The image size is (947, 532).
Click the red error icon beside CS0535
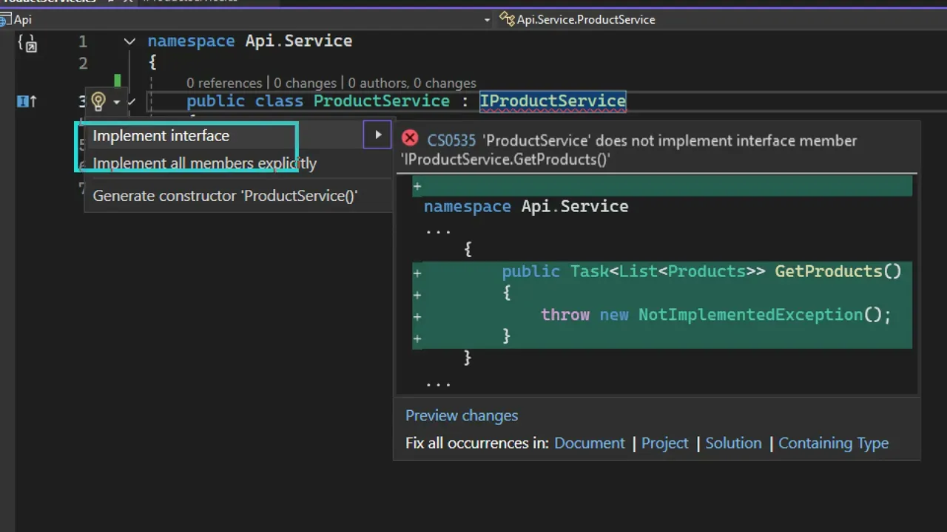(x=410, y=138)
